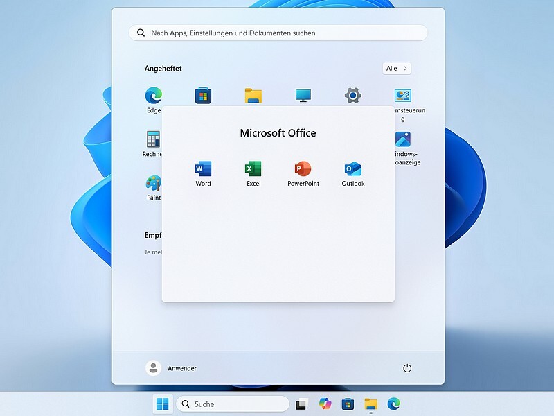554x416 pixels.
Task: Open the pinned Settings gear icon
Action: pos(353,96)
